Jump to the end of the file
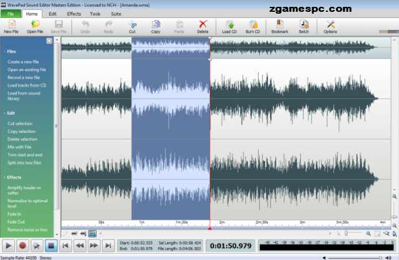399x260 pixels. pos(108,246)
